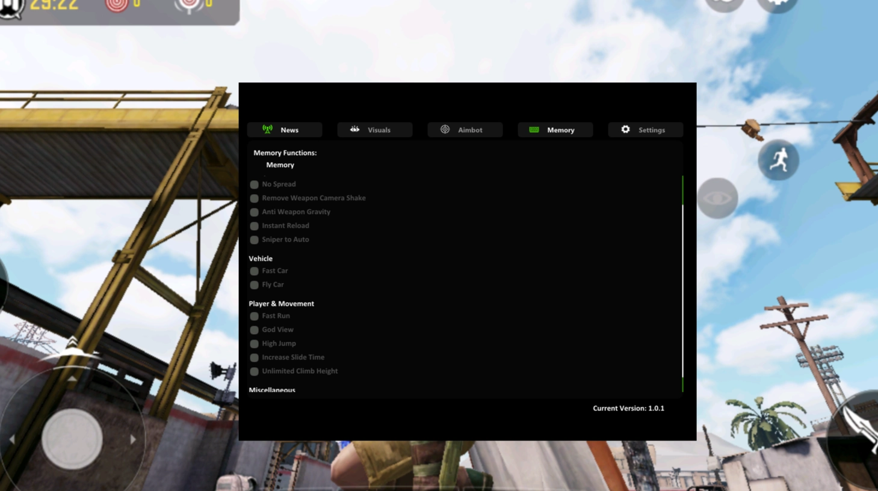Click the Vehicle section heading
The width and height of the screenshot is (878, 491).
pos(261,258)
